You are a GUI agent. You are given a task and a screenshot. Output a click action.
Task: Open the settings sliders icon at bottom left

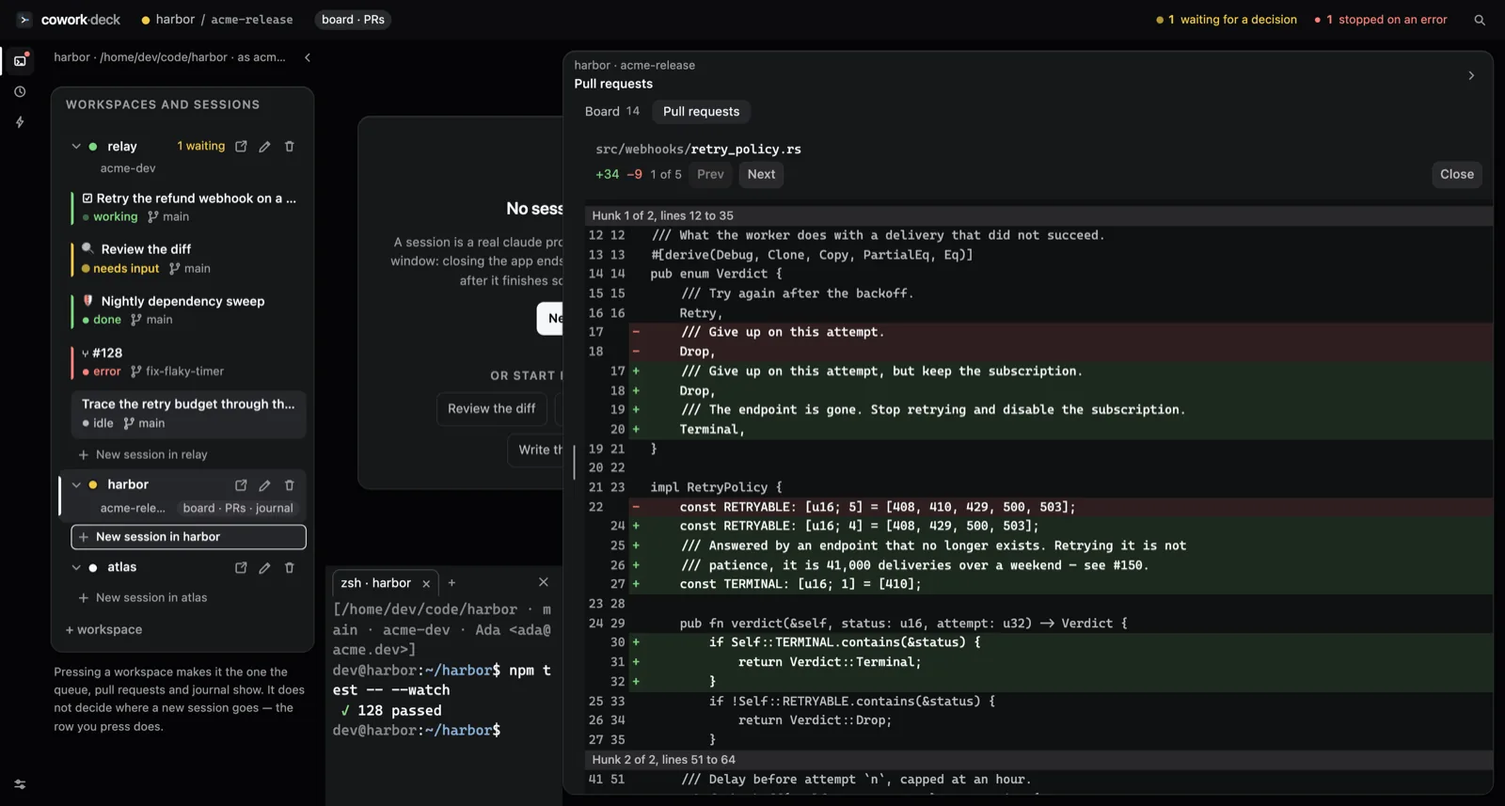pyautogui.click(x=20, y=783)
